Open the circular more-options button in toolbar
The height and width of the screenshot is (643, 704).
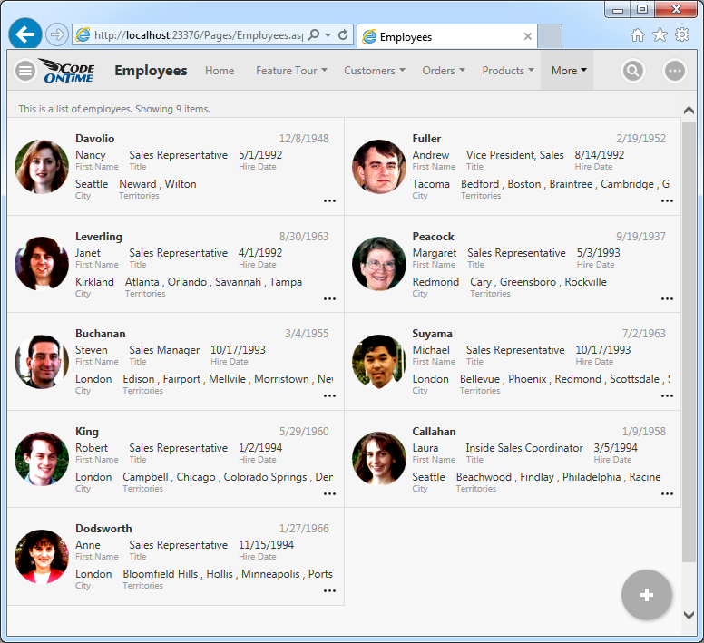click(674, 71)
